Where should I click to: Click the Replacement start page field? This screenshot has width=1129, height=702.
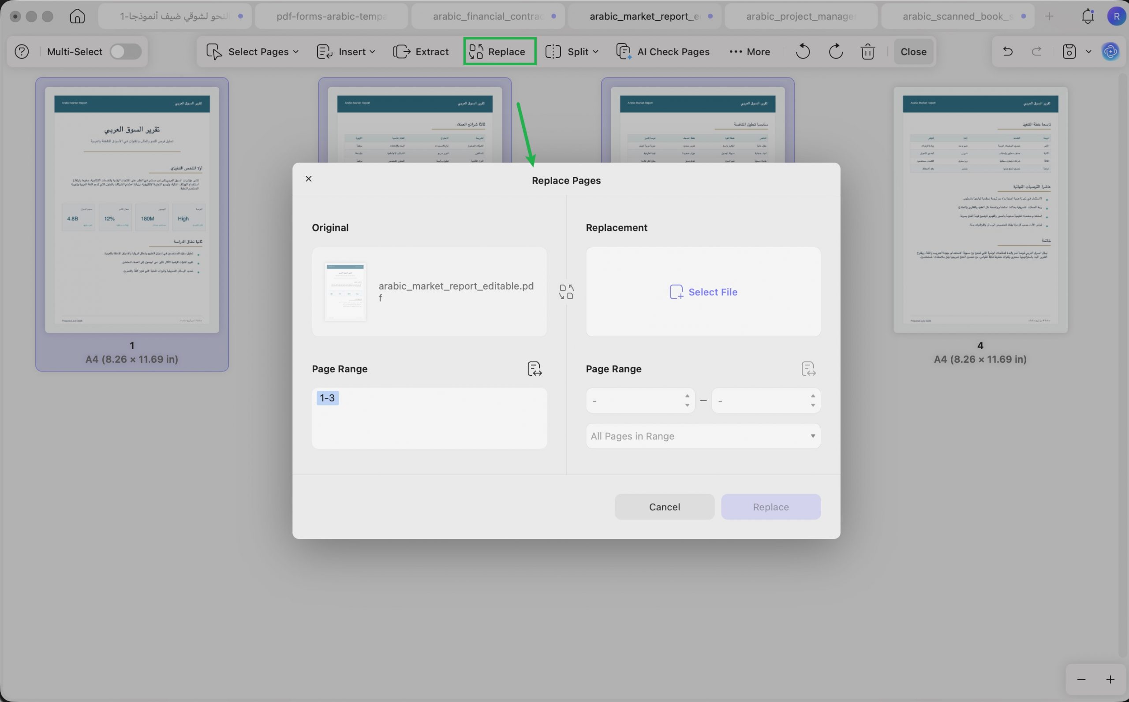coord(640,400)
